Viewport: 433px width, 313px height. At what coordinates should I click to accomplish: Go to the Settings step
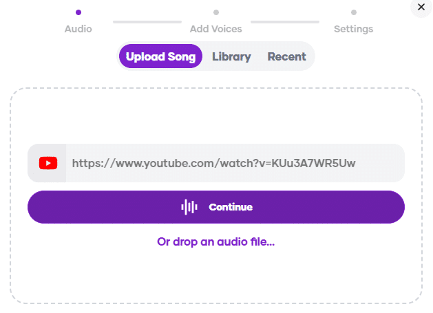(353, 21)
